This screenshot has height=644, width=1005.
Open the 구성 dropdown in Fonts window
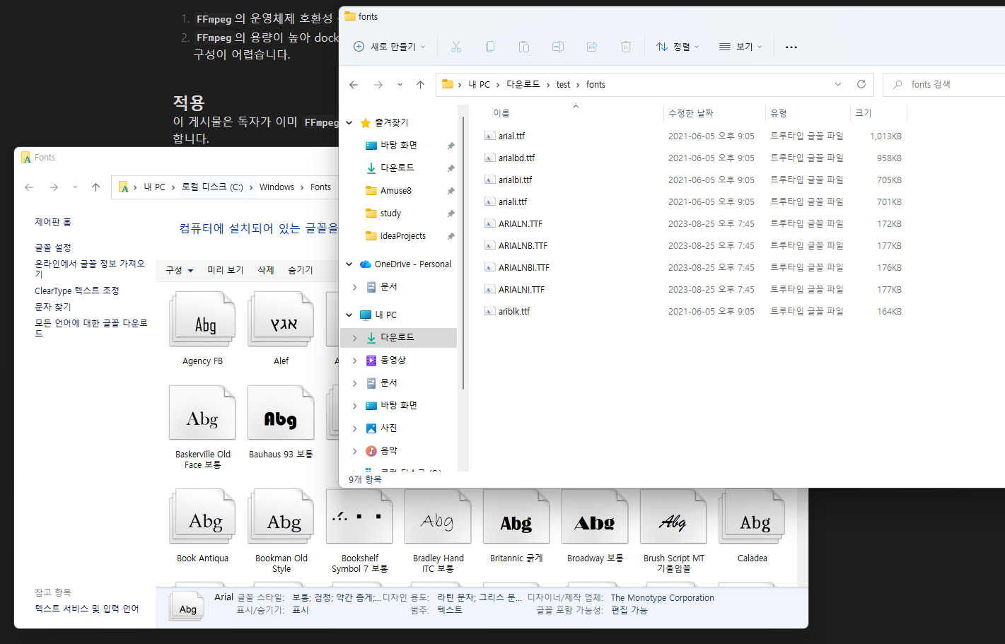(x=179, y=270)
